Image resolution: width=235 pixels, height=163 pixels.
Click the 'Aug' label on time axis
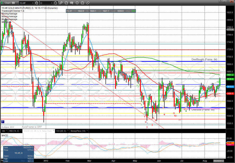[x=205, y=161]
